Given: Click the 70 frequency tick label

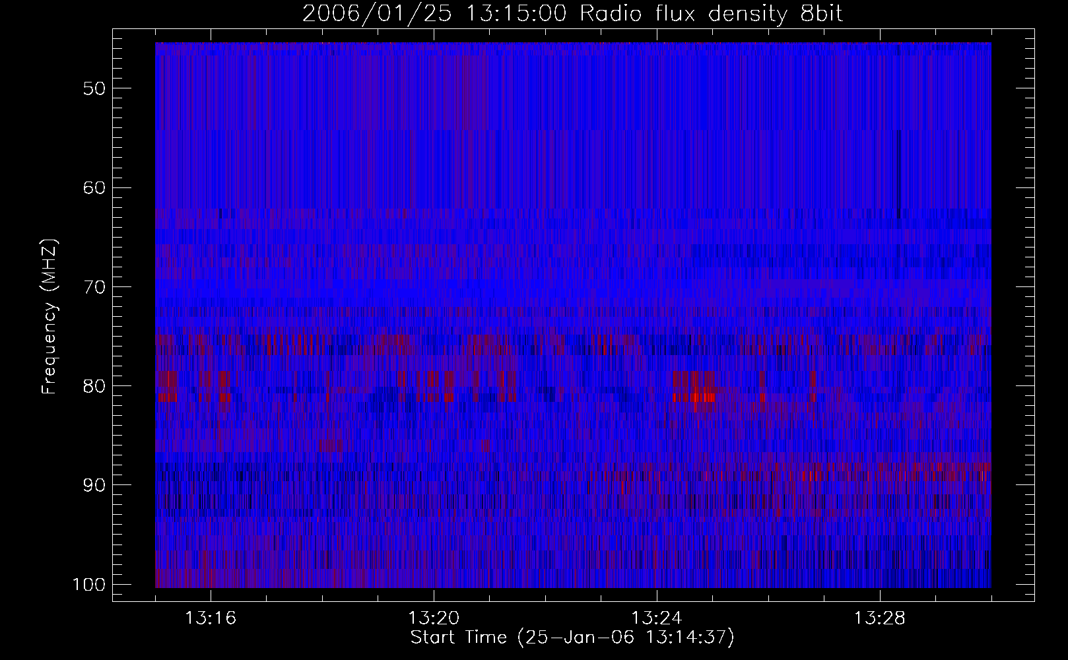Looking at the screenshot, I should tap(93, 287).
